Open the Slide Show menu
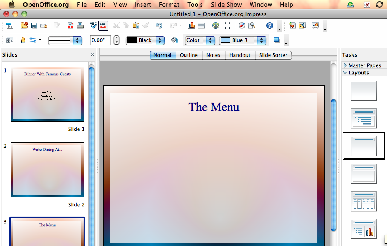The height and width of the screenshot is (246, 387). click(x=226, y=5)
